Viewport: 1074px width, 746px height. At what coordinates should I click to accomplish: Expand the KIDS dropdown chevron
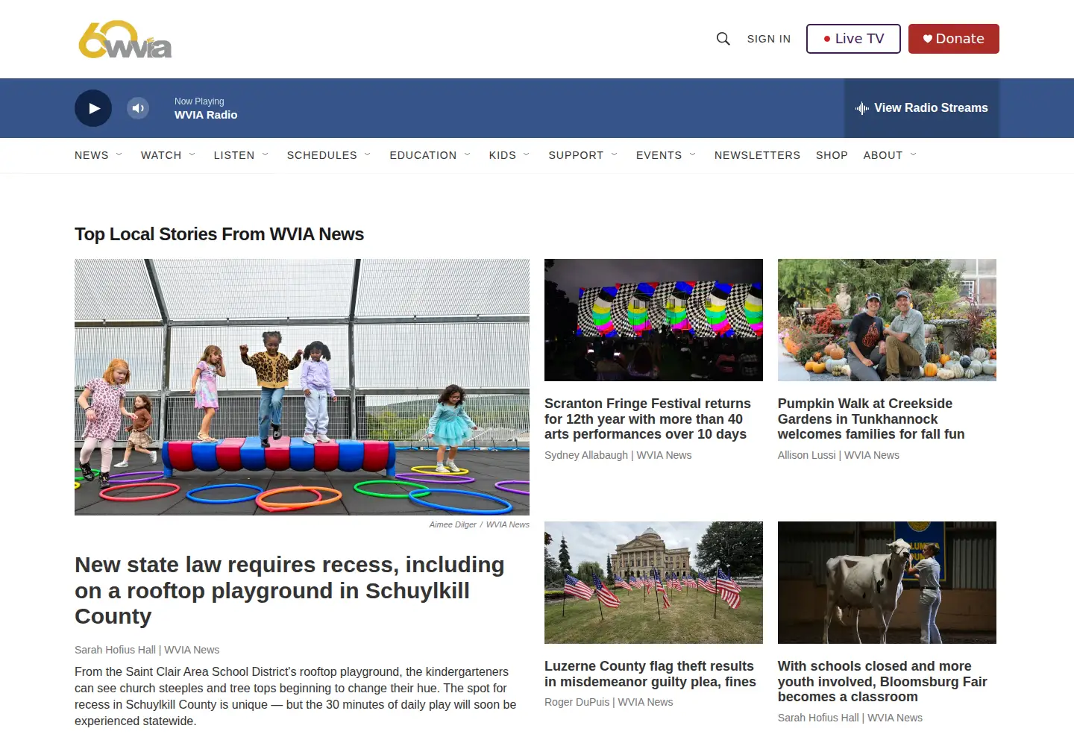[x=527, y=154]
